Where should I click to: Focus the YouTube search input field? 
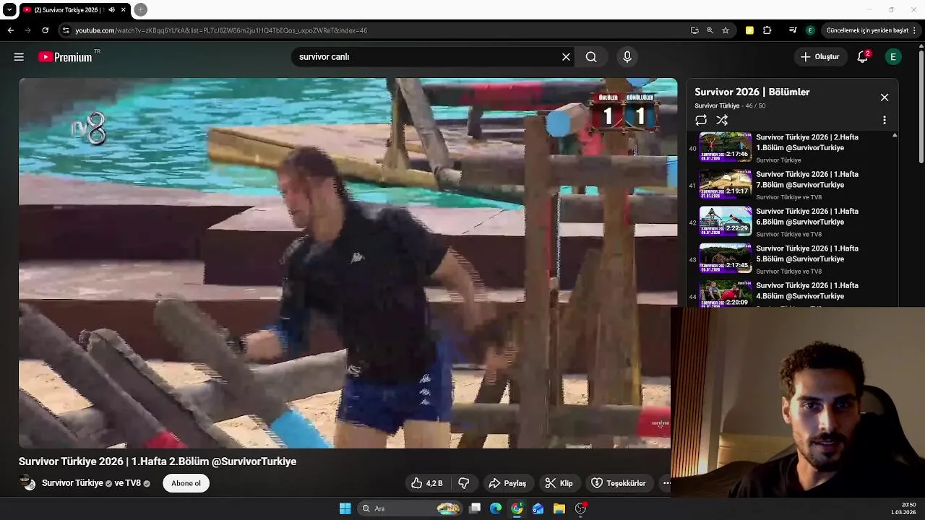pos(426,57)
